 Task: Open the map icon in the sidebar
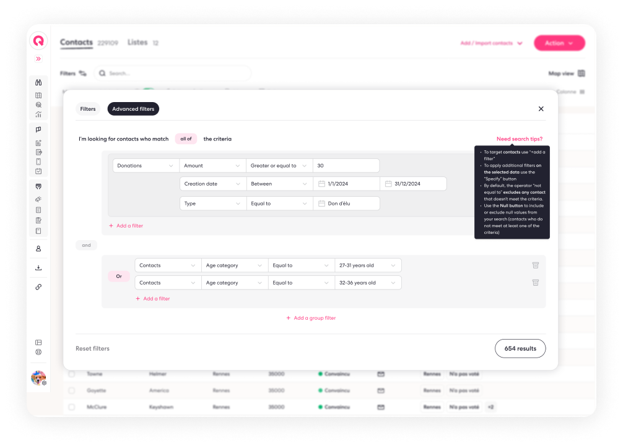38,95
